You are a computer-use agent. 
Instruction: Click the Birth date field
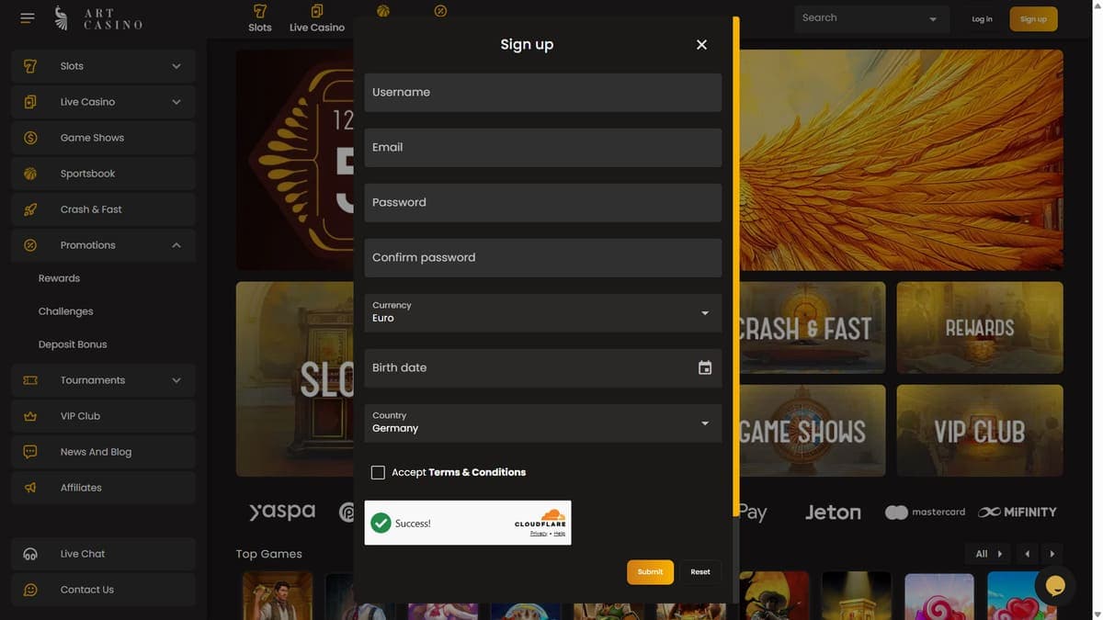click(542, 368)
